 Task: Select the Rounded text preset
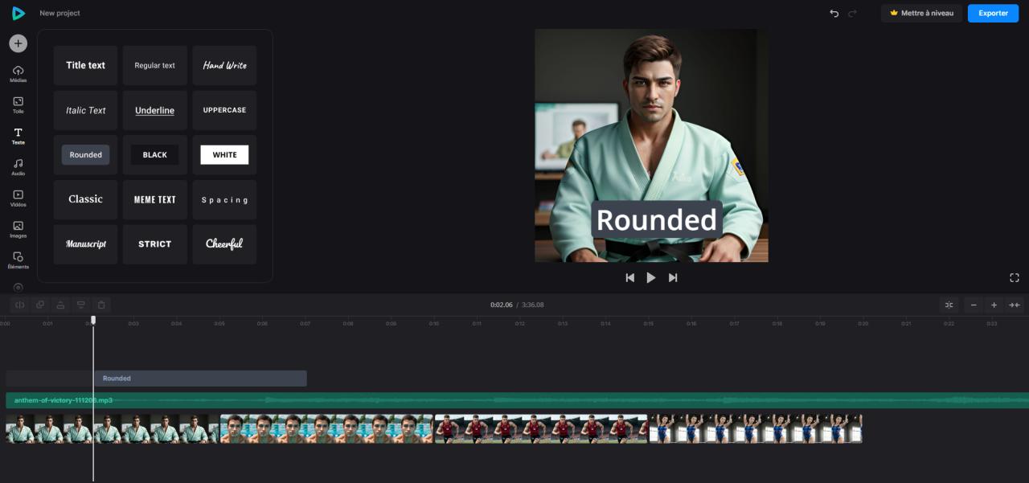pyautogui.click(x=85, y=154)
